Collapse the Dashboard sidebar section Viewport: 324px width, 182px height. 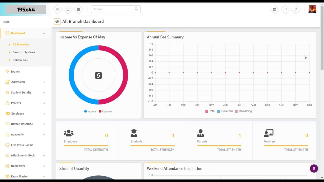click(44, 33)
